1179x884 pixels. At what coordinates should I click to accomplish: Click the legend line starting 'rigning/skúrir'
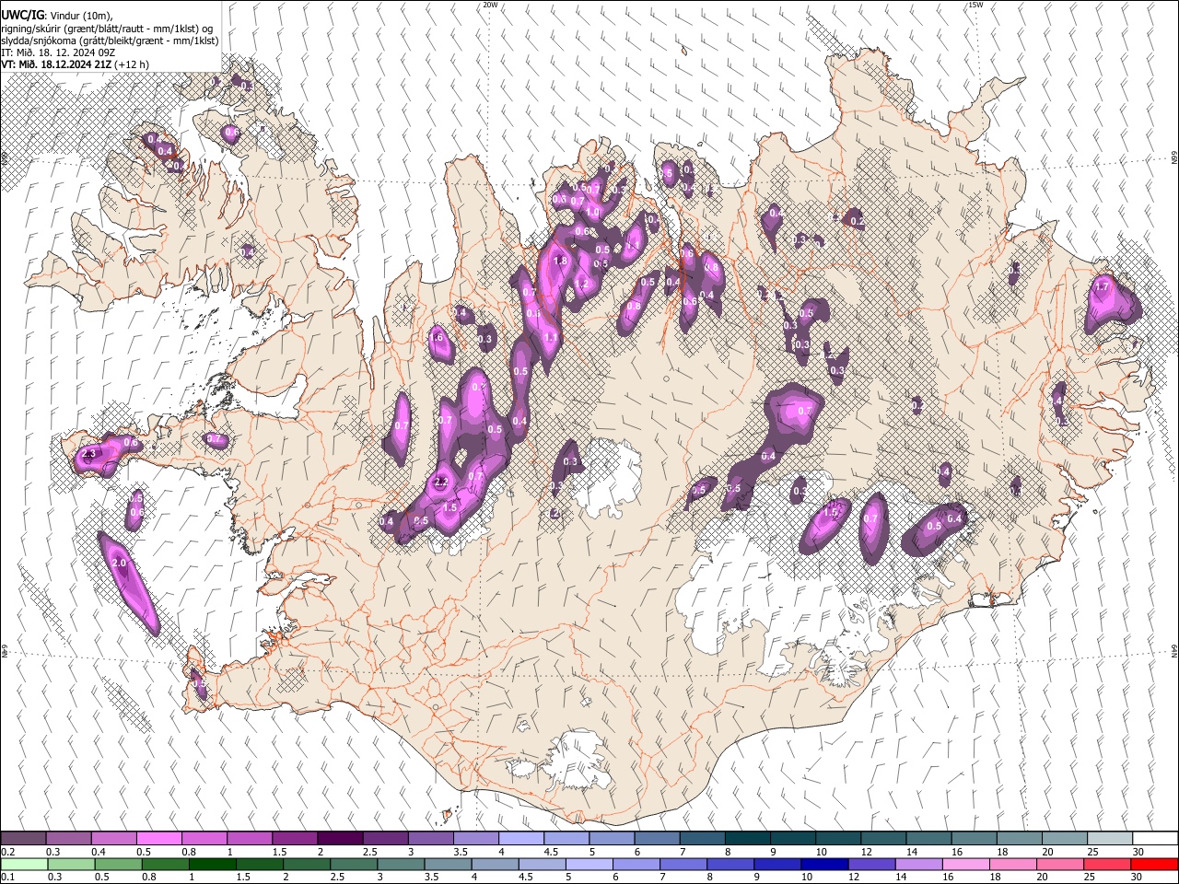click(107, 29)
